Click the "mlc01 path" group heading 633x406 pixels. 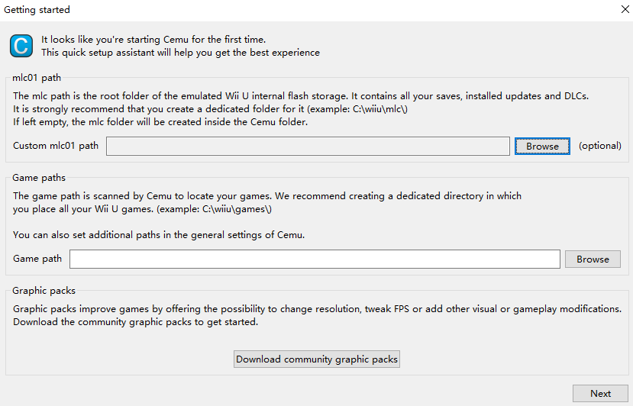coord(37,77)
